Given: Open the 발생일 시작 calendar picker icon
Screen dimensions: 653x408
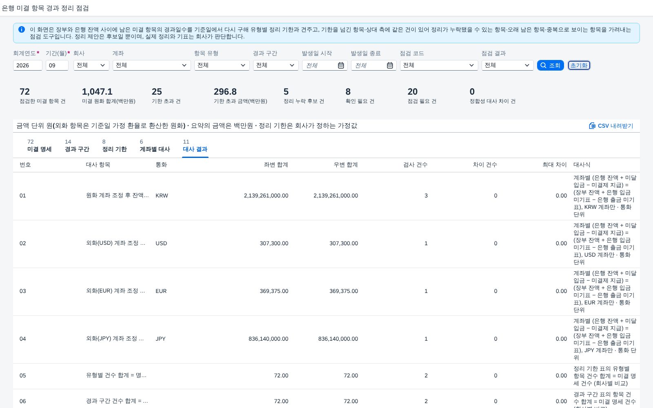Looking at the screenshot, I should coord(341,65).
